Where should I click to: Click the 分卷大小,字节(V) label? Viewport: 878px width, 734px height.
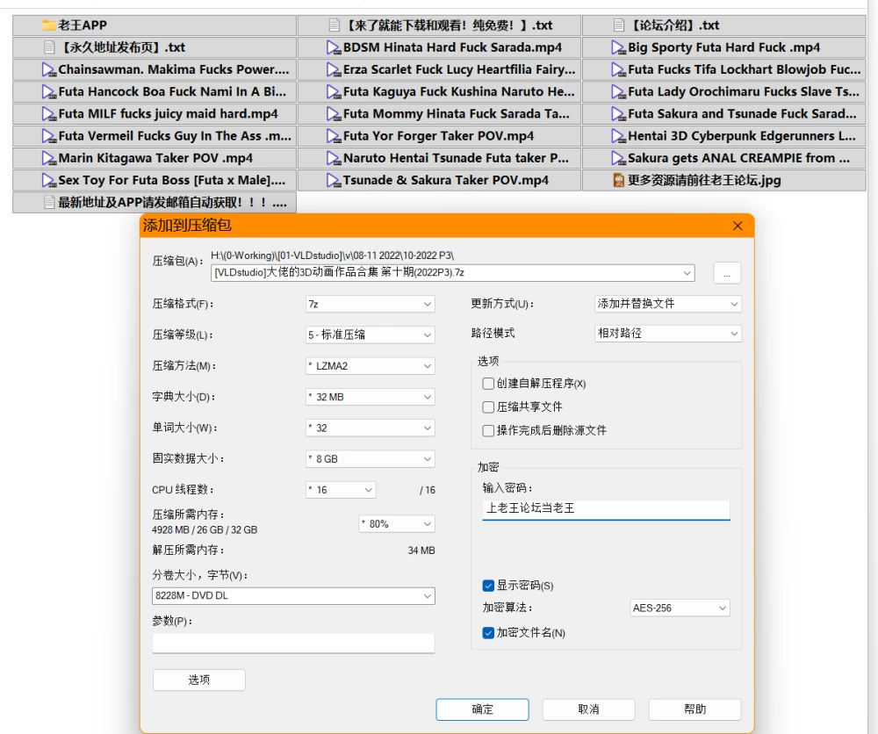click(199, 575)
